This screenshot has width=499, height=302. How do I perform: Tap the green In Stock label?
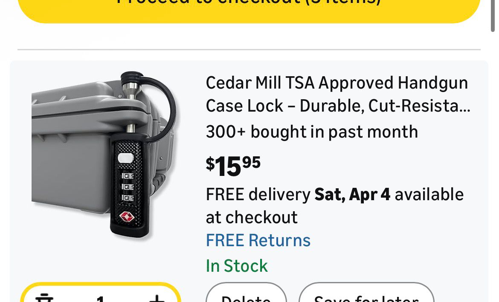[x=237, y=266]
